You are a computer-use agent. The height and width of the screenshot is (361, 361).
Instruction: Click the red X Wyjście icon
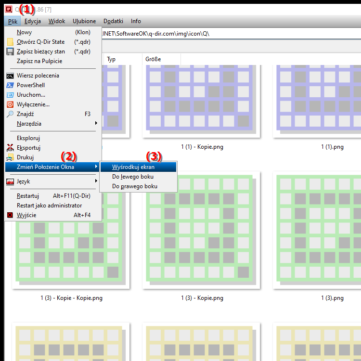tap(10, 215)
